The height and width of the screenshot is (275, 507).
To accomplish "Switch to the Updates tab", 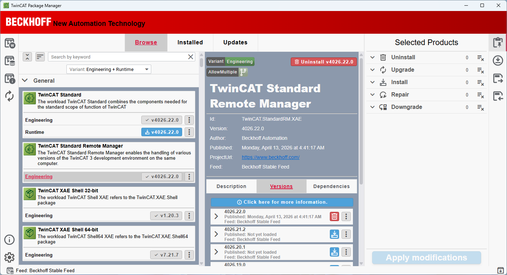I will click(235, 43).
